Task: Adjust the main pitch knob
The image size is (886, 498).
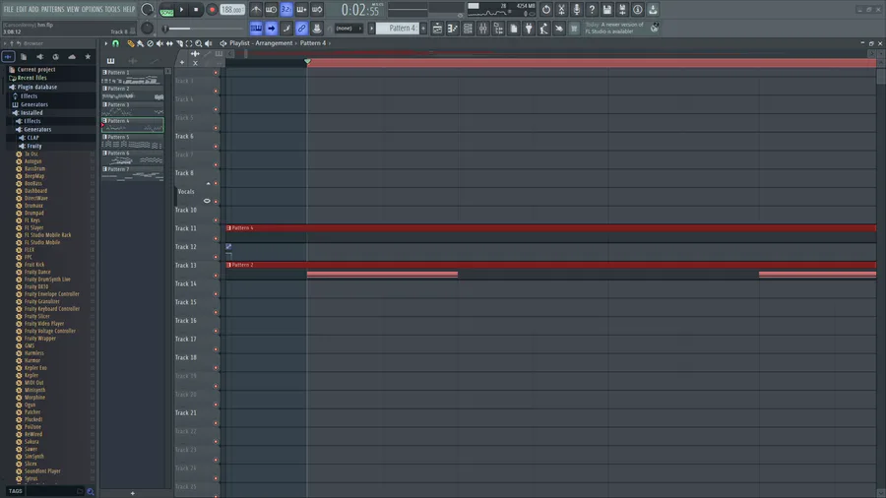Action: coord(147,28)
